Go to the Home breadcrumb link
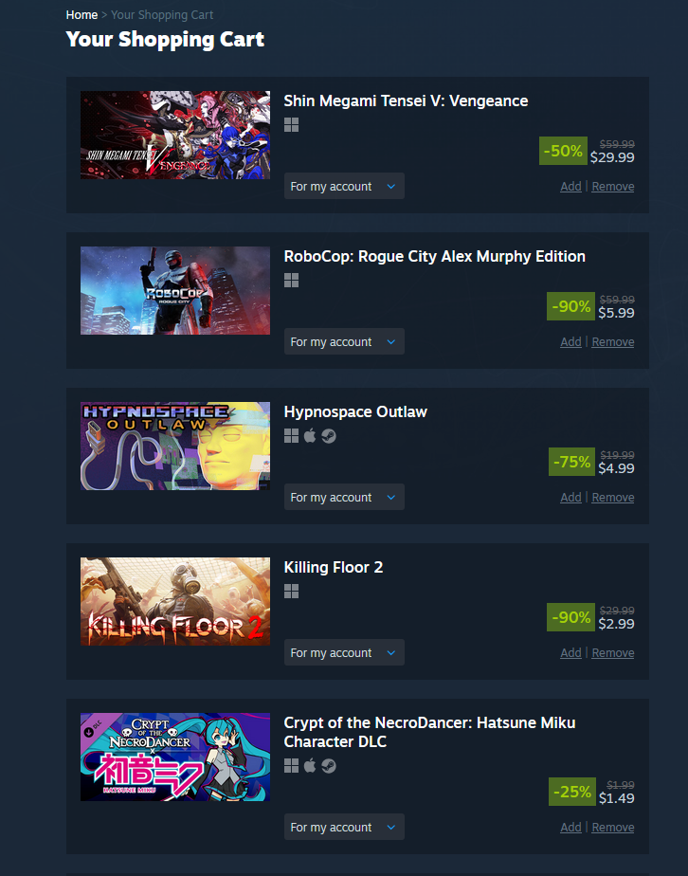Screen dimensions: 688x876 [x=81, y=15]
